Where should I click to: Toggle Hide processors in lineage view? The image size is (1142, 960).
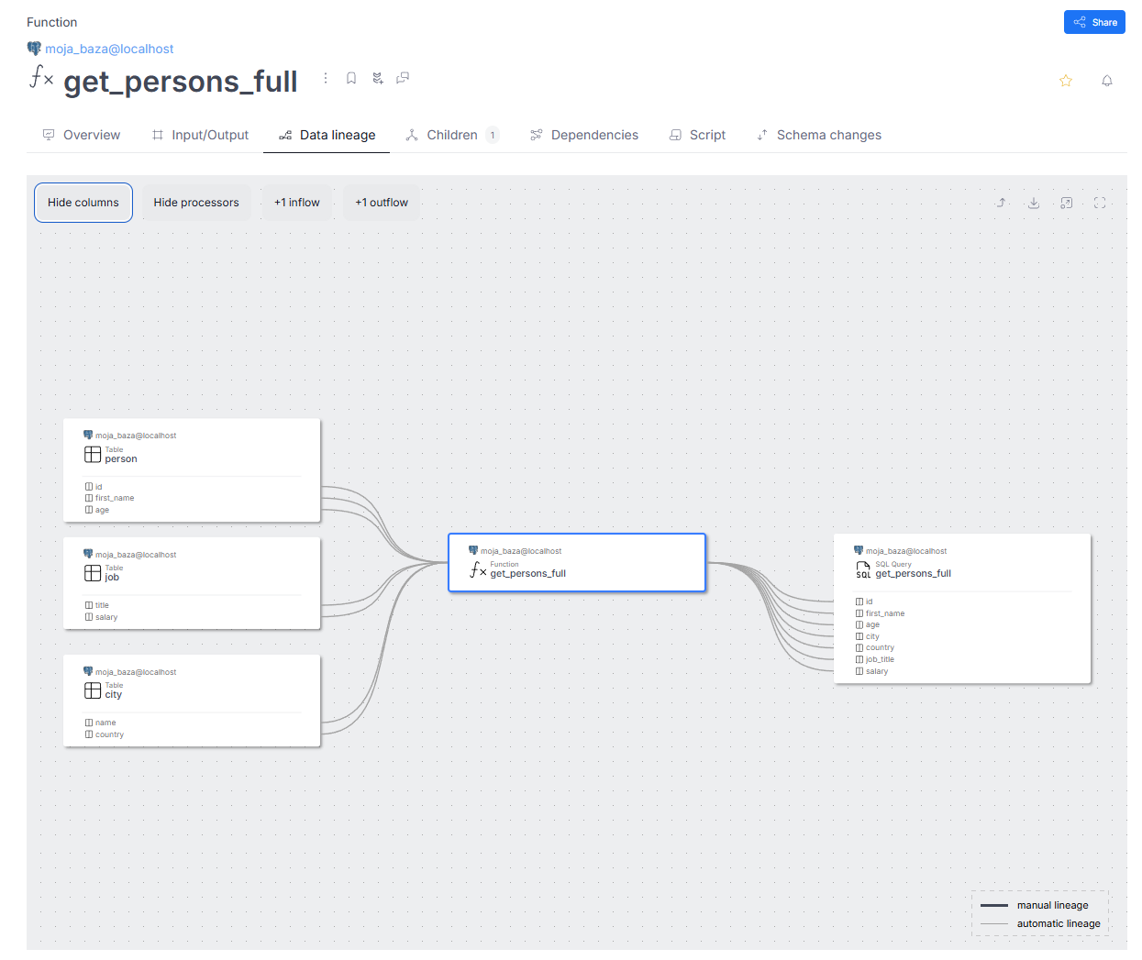pos(196,203)
